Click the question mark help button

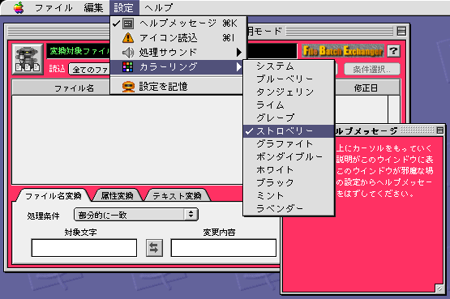pos(393,51)
